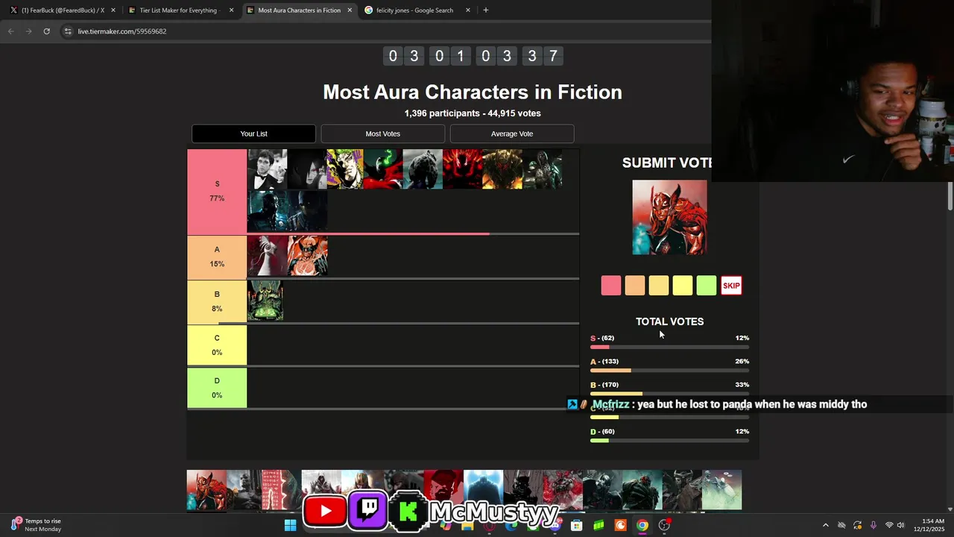The width and height of the screenshot is (954, 537).
Task: Switch to the Average Vote tab
Action: point(512,134)
